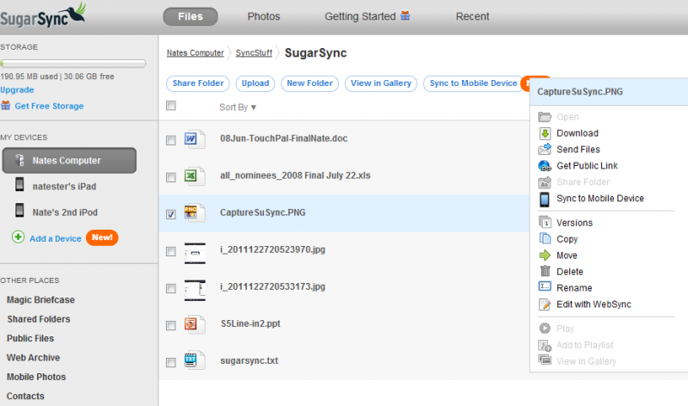
Task: Click the PNG file icon for CaptureSuSync.PNG
Action: pyautogui.click(x=194, y=213)
